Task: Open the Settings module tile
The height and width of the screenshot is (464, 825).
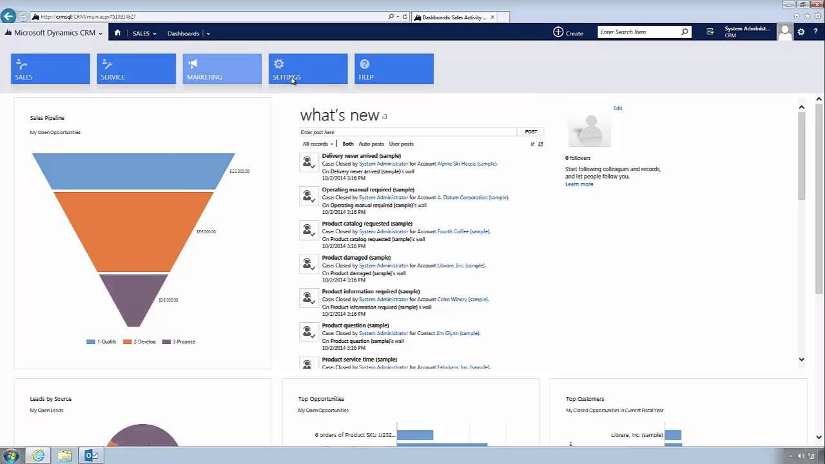Action: click(308, 68)
